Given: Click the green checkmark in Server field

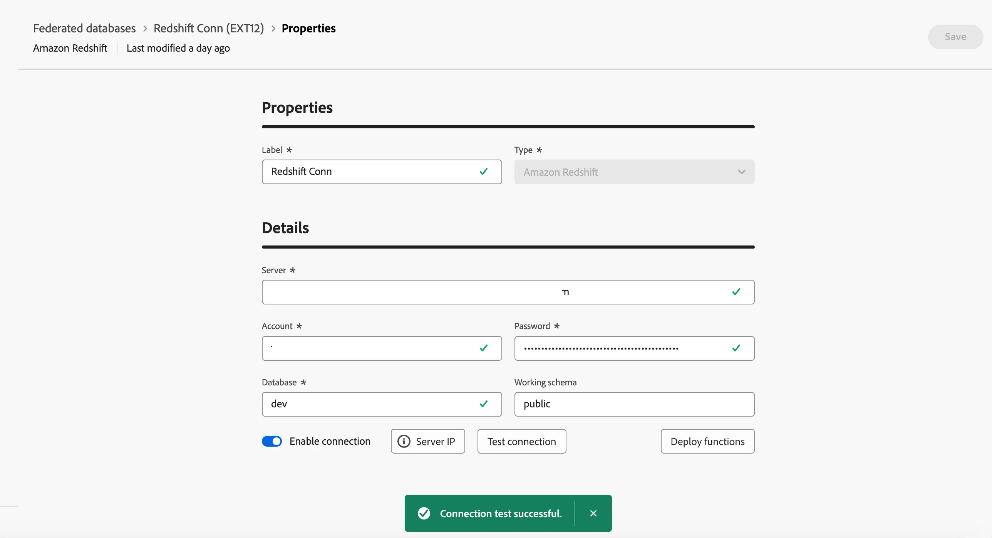Looking at the screenshot, I should (736, 292).
